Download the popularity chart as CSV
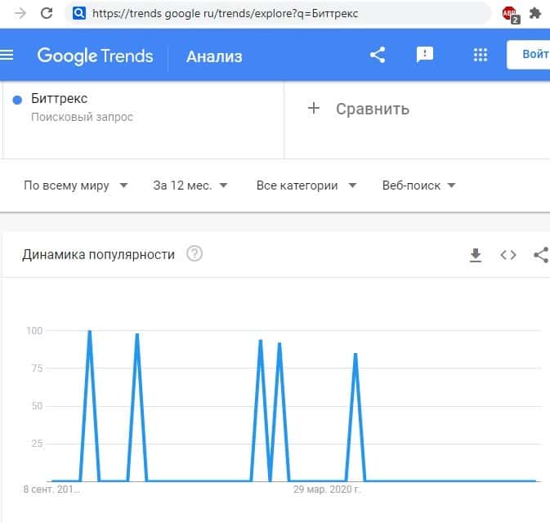Viewport: 550px width, 523px height. coord(476,255)
